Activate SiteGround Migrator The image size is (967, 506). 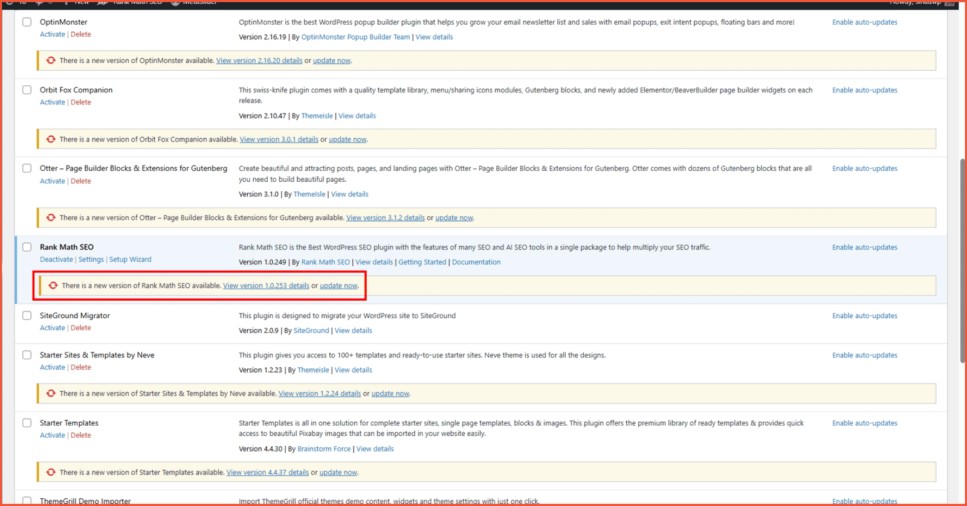click(x=53, y=328)
